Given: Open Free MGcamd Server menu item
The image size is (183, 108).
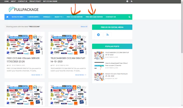Looking at the screenshot, I should 94,17.
